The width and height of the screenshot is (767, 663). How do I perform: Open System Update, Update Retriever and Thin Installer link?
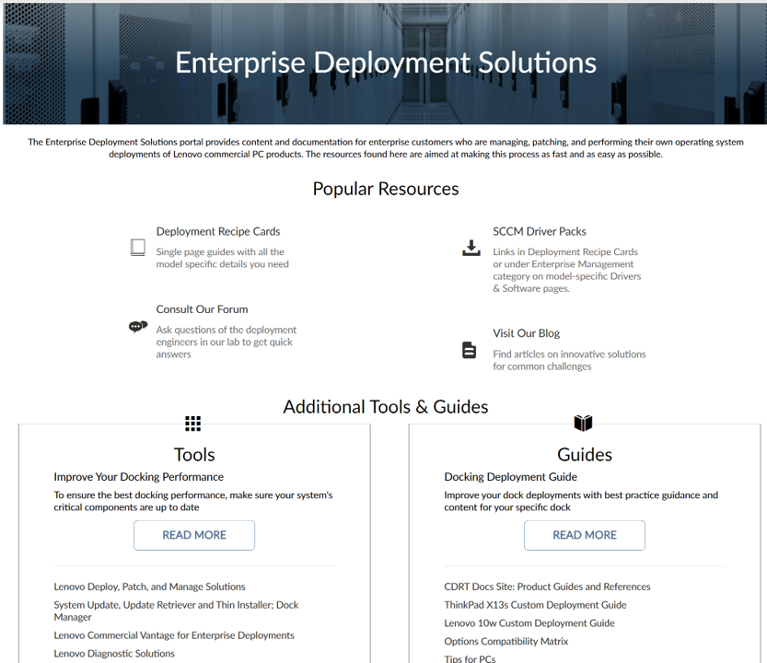click(176, 611)
